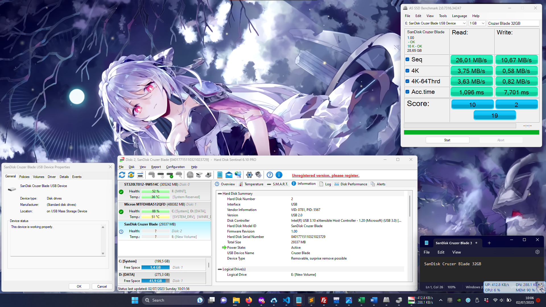This screenshot has height=307, width=546.
Task: Open the Driver tab in device properties
Action: click(52, 177)
